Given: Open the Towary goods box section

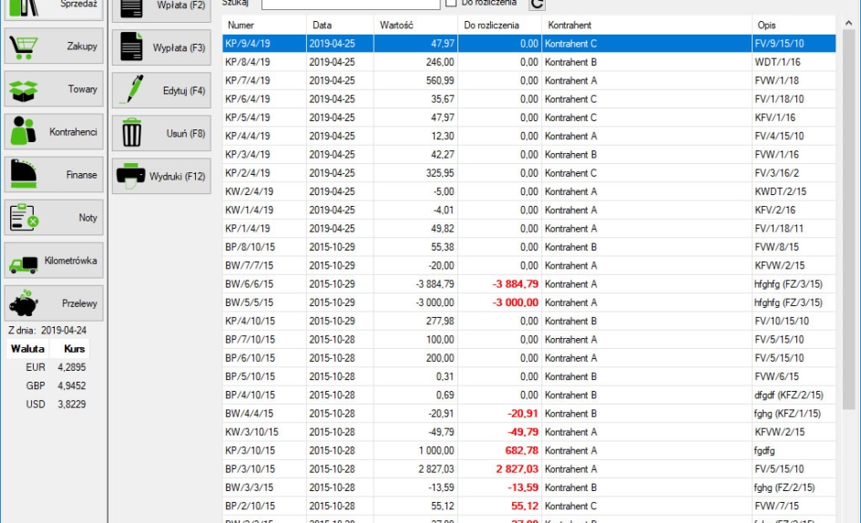Looking at the screenshot, I should [x=54, y=89].
